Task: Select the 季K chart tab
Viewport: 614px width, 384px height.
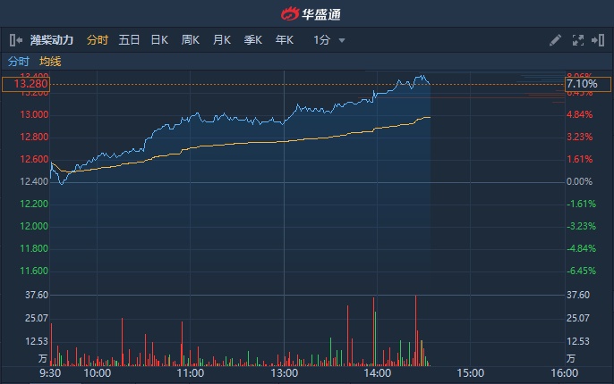Action: pos(253,40)
